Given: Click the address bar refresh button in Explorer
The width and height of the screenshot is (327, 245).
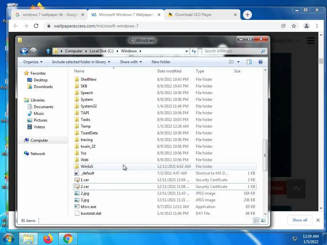Looking at the screenshot, I should (194, 51).
